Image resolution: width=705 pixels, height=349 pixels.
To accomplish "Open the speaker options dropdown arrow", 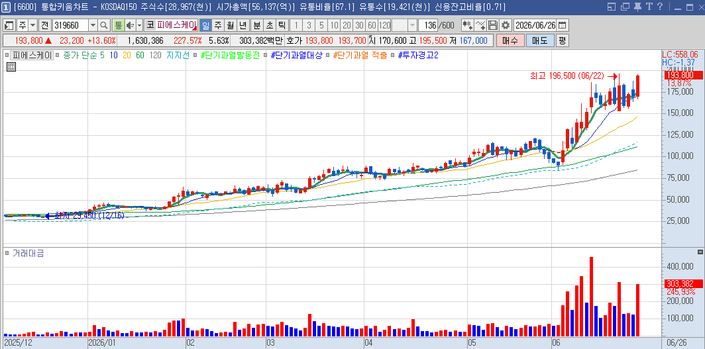I will [139, 25].
